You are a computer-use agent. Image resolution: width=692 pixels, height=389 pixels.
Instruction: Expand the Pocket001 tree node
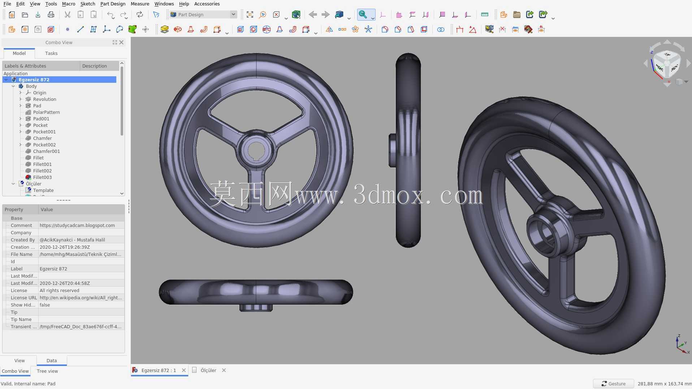21,132
